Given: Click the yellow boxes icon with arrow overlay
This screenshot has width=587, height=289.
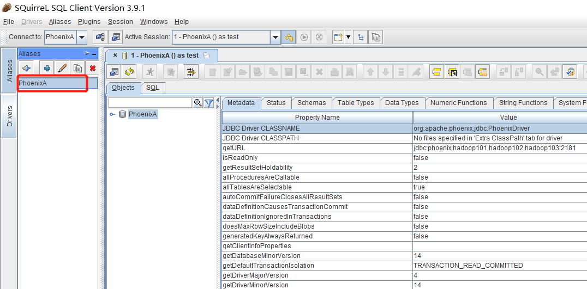Looking at the screenshot, I should coord(452,72).
